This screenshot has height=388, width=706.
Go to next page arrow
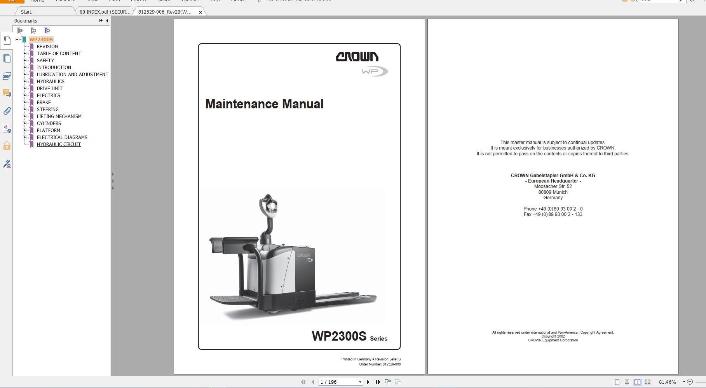coord(368,382)
